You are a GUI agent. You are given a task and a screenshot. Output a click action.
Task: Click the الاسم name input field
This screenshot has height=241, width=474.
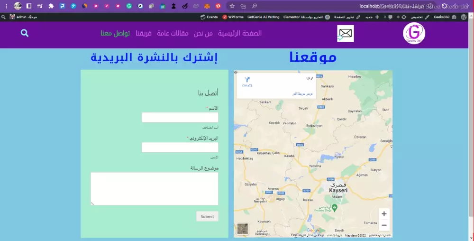point(180,117)
